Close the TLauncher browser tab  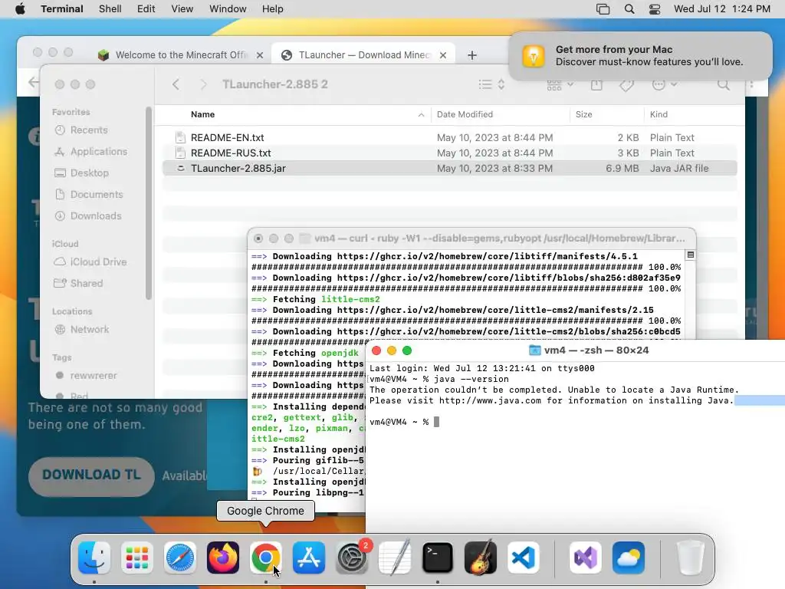point(443,55)
